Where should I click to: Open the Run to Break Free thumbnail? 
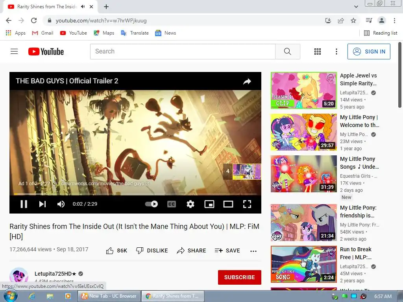tap(304, 264)
